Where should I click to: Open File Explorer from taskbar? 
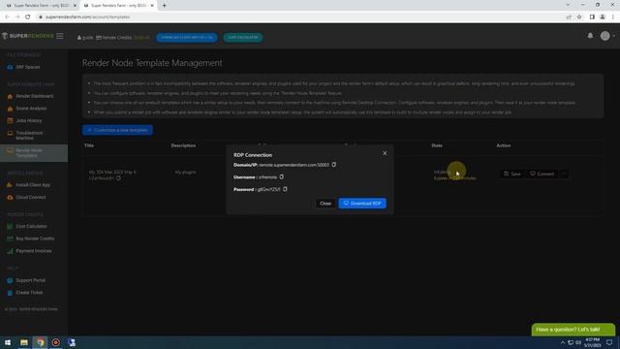24,342
